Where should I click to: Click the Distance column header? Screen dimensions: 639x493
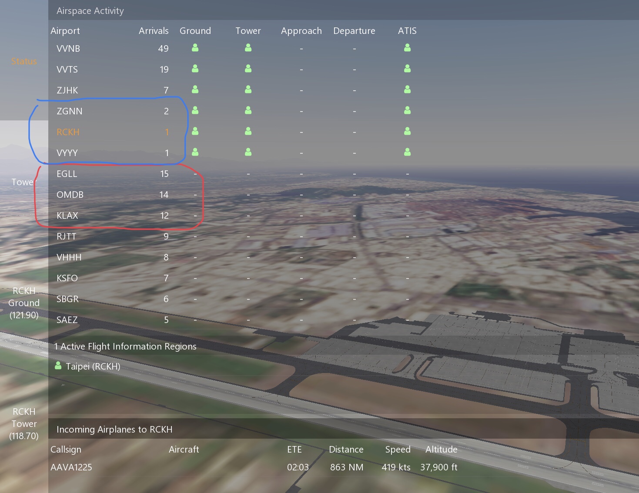pyautogui.click(x=346, y=450)
